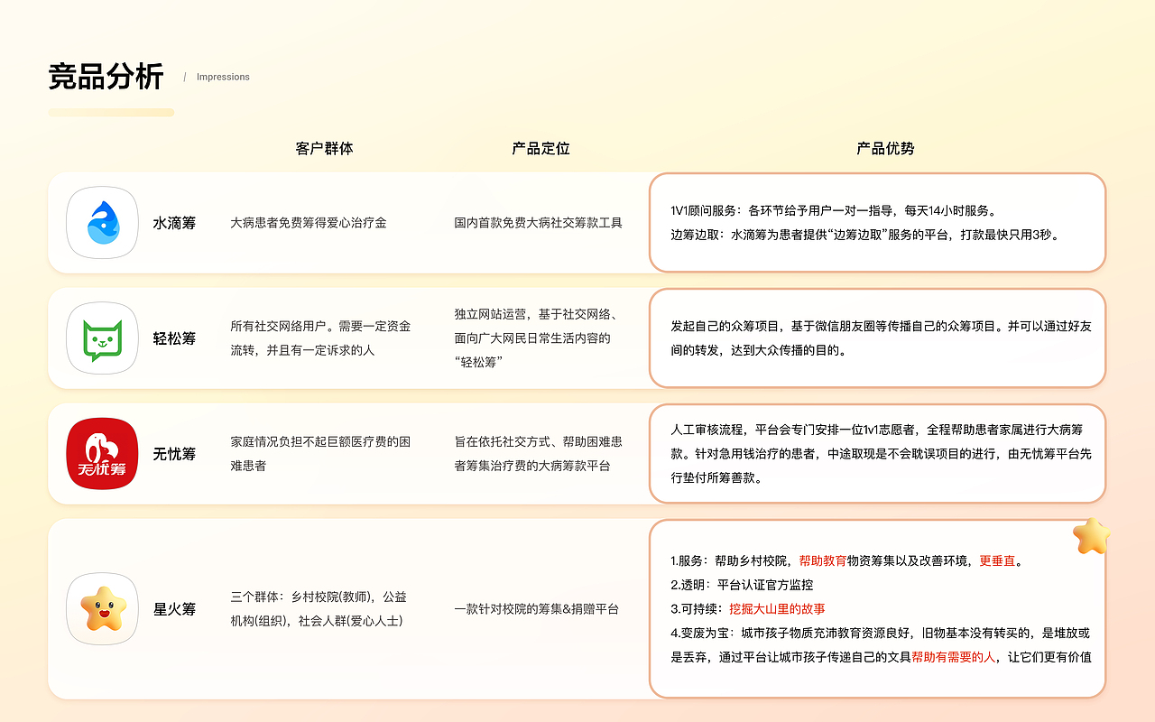Click the 产品优势 column header
1155x722 pixels.
884,148
